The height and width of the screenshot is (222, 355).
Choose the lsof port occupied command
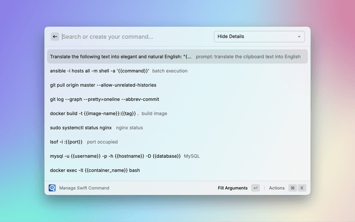(x=83, y=142)
